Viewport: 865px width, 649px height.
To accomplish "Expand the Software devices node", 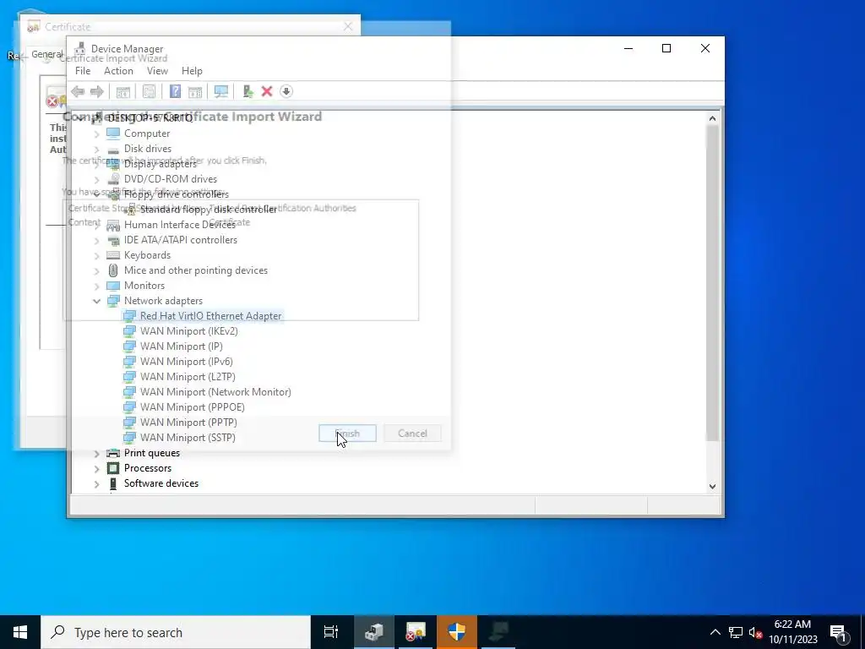I will [96, 483].
